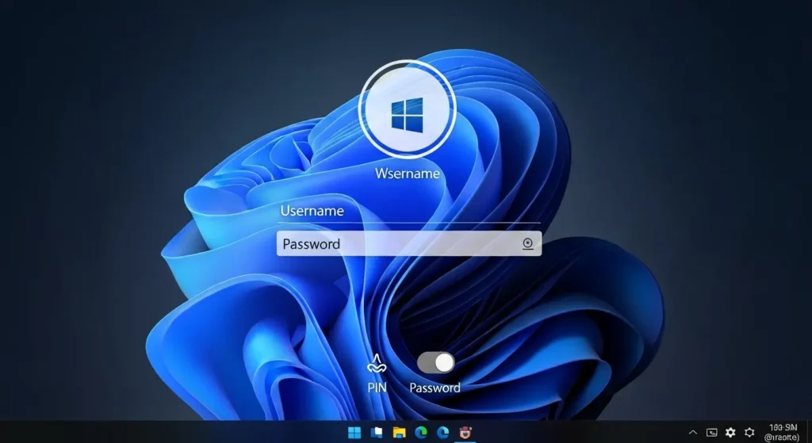The height and width of the screenshot is (443, 812).
Task: Focus the Username input field
Action: click(409, 211)
